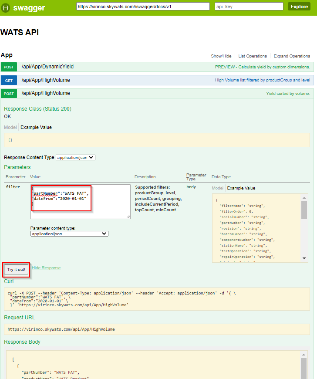Click Hide Response link

pos(46,268)
